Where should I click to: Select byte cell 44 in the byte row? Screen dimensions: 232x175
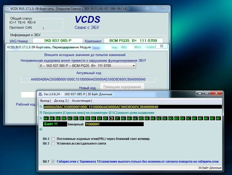[x=46, y=118]
